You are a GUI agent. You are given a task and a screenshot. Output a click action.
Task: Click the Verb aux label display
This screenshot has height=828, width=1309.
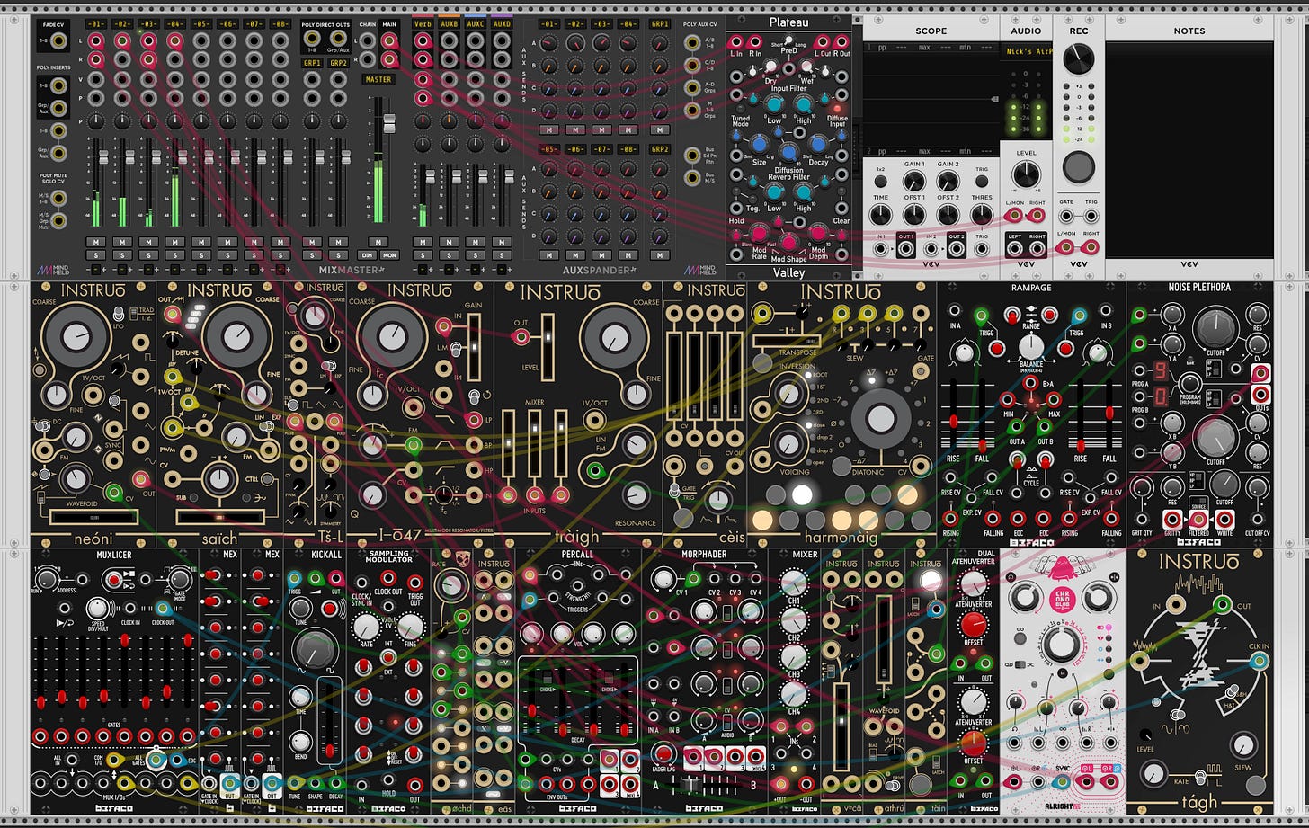[x=423, y=23]
